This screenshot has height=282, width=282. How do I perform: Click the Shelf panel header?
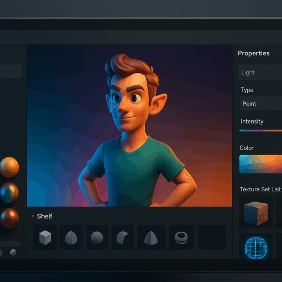click(44, 216)
